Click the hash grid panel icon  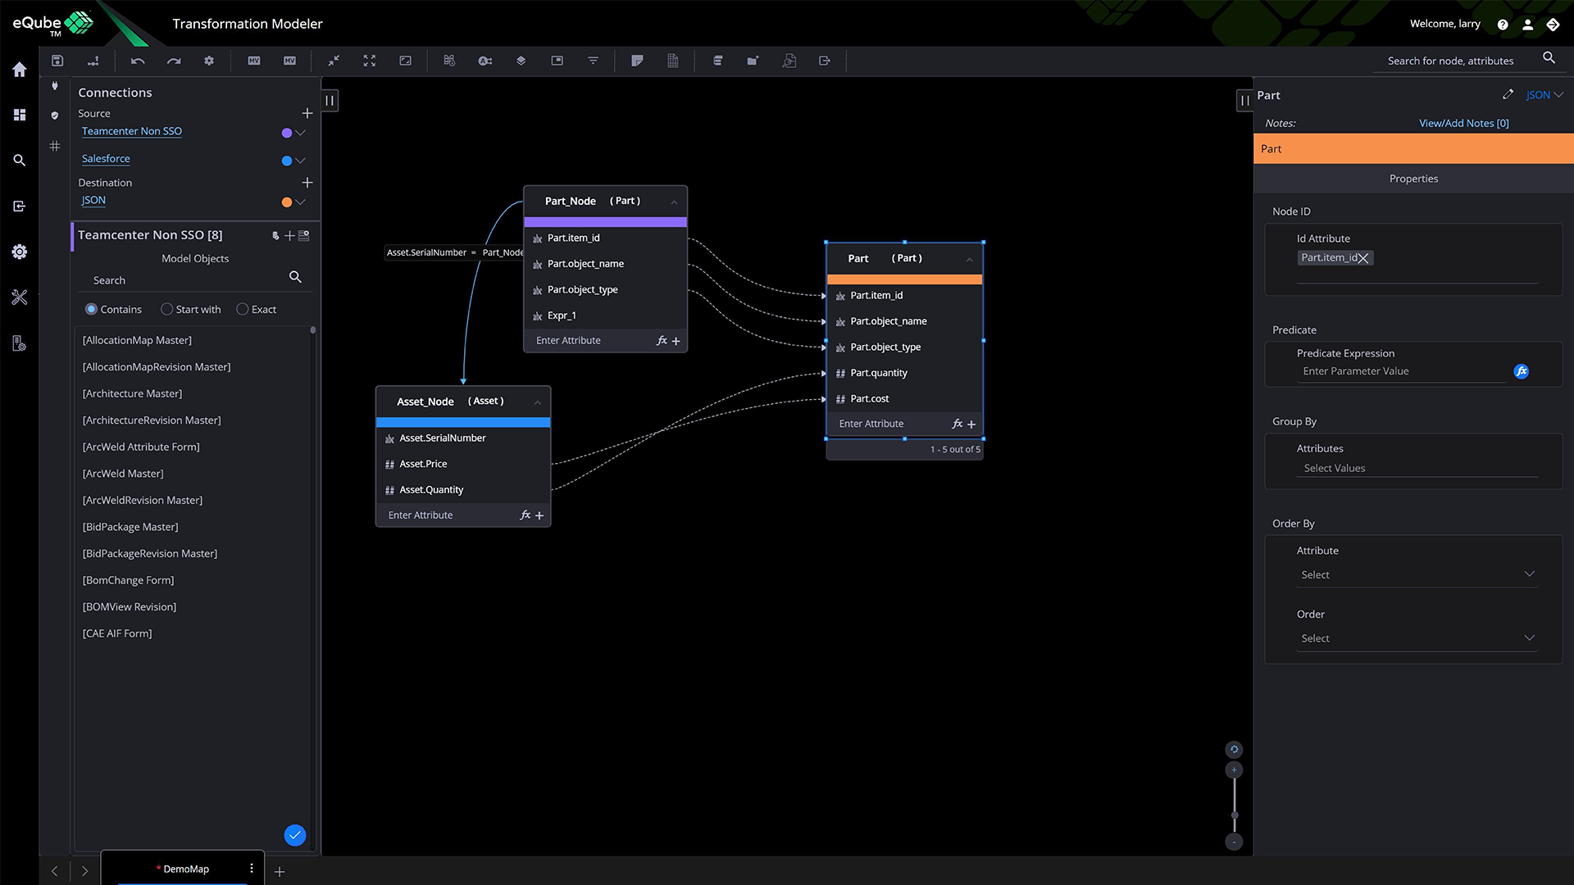[55, 146]
